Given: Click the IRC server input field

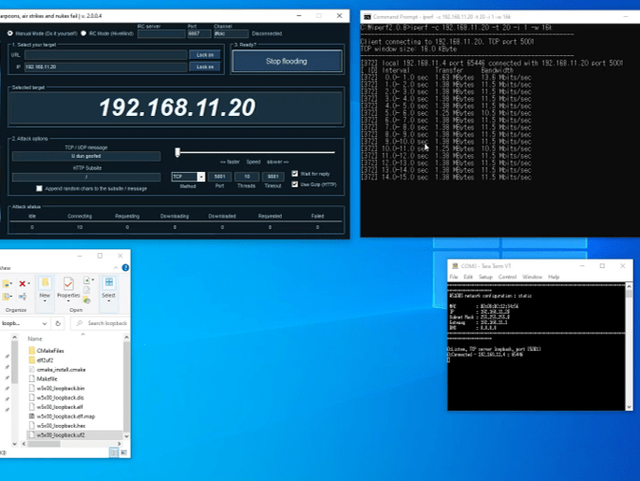Looking at the screenshot, I should coord(161,33).
